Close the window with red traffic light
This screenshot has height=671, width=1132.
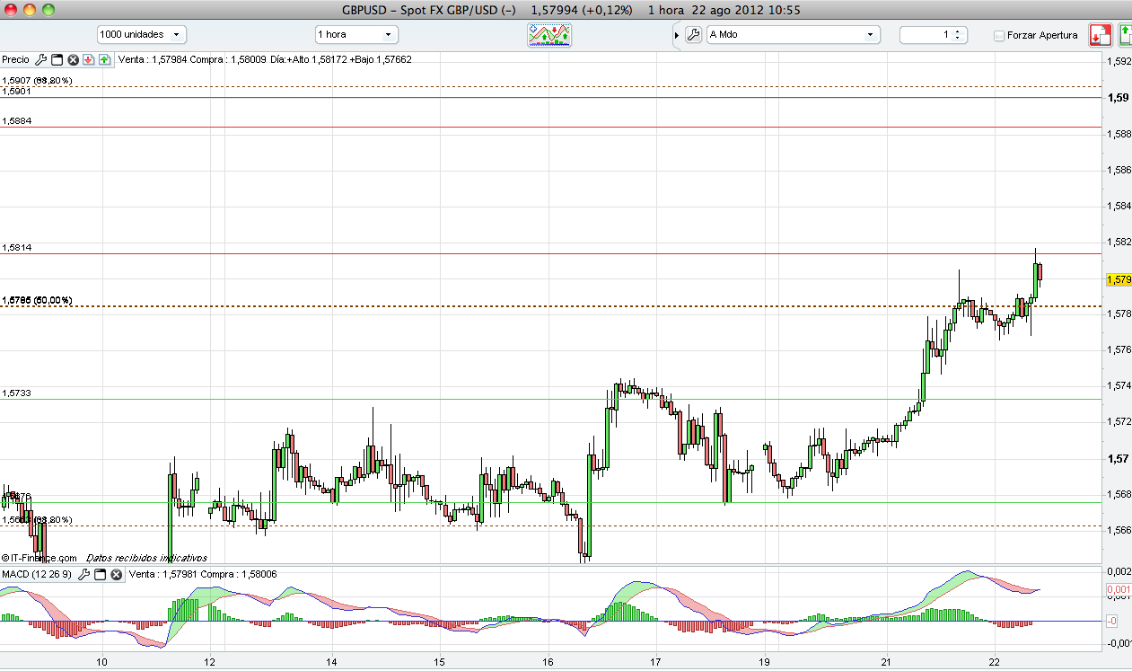pos(12,10)
